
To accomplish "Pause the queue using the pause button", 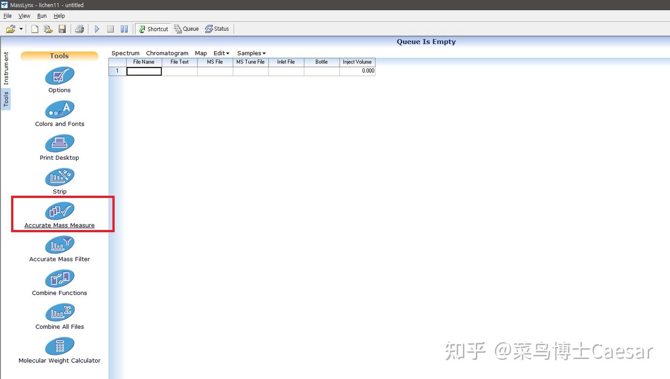I will pos(124,28).
